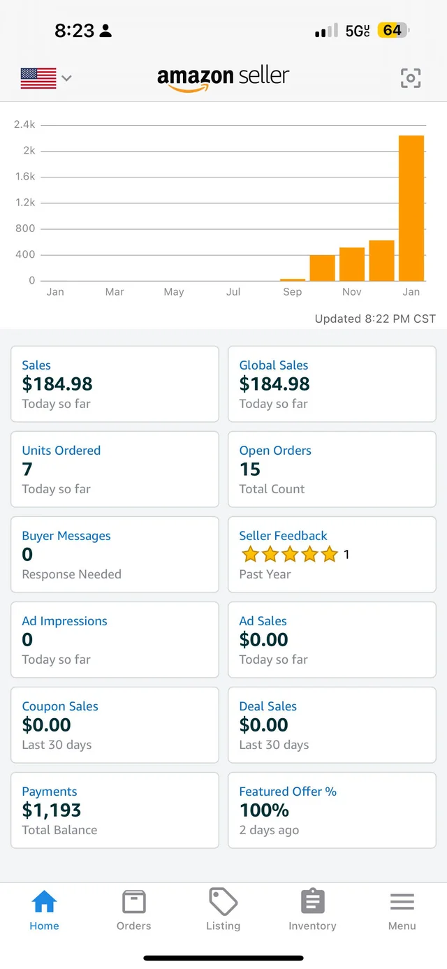
Task: Open the Open Orders total count
Action: (332, 469)
